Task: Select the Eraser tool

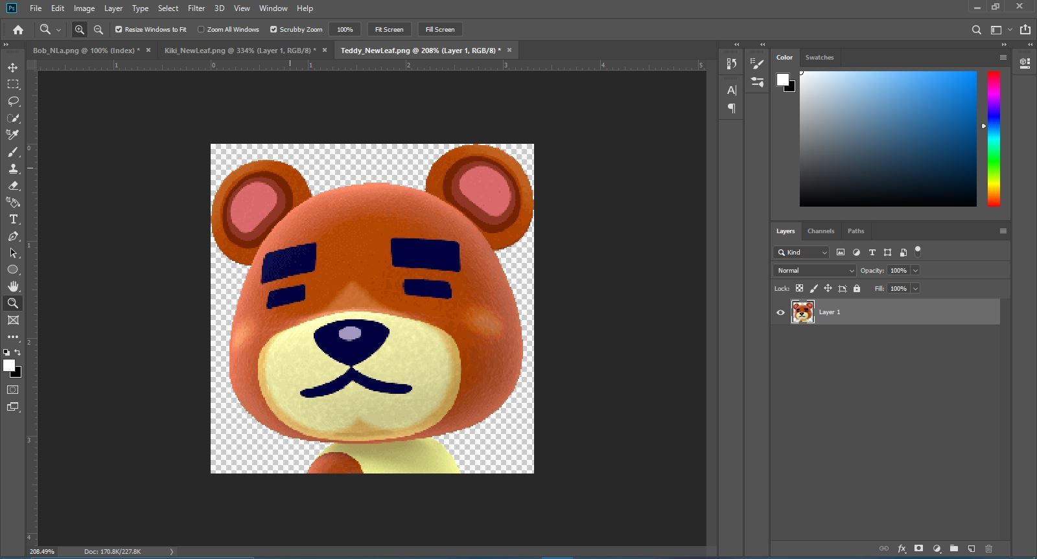Action: [x=13, y=185]
